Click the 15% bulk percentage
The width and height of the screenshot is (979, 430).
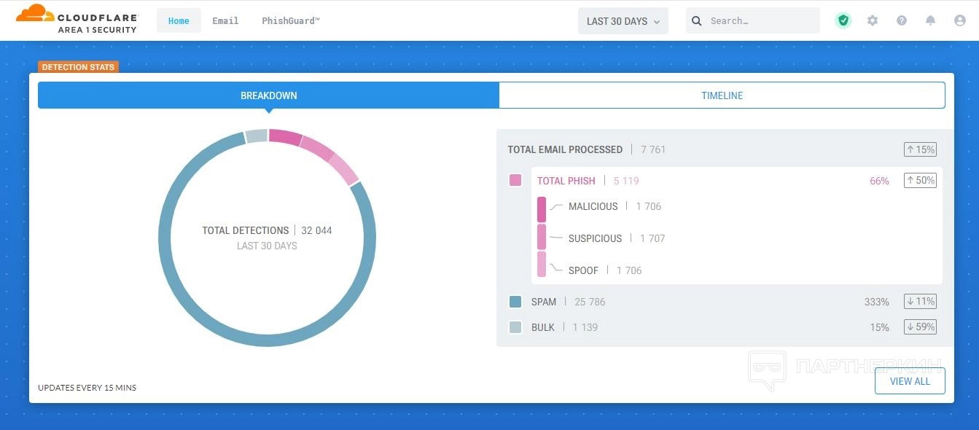click(879, 327)
